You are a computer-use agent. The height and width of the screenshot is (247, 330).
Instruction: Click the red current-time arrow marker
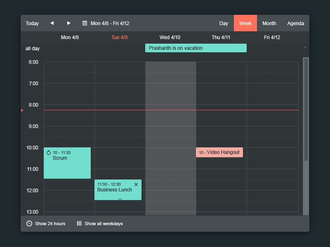[22, 110]
